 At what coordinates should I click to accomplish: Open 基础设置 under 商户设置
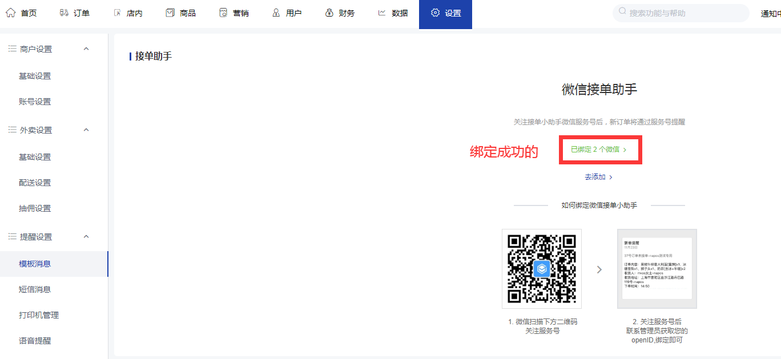click(35, 76)
